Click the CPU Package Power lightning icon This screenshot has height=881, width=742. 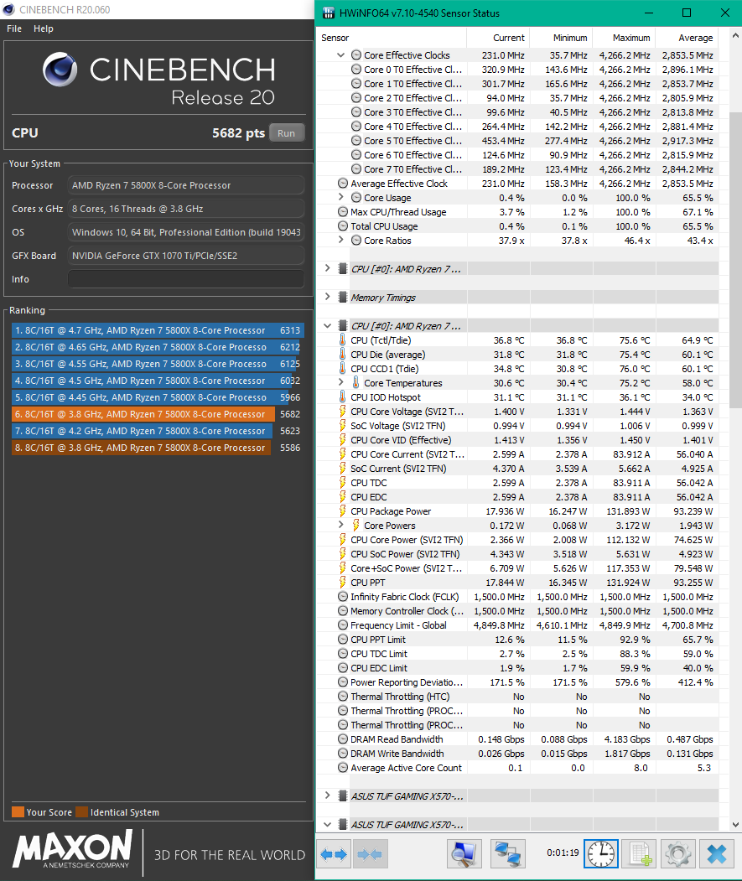point(342,510)
